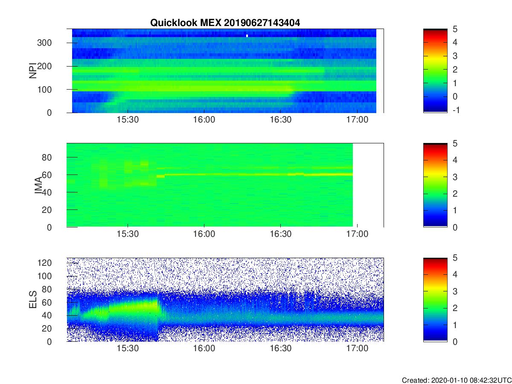Click the 17:00 time label under IMA plot
The height and width of the screenshot is (384, 512).
[x=357, y=235]
